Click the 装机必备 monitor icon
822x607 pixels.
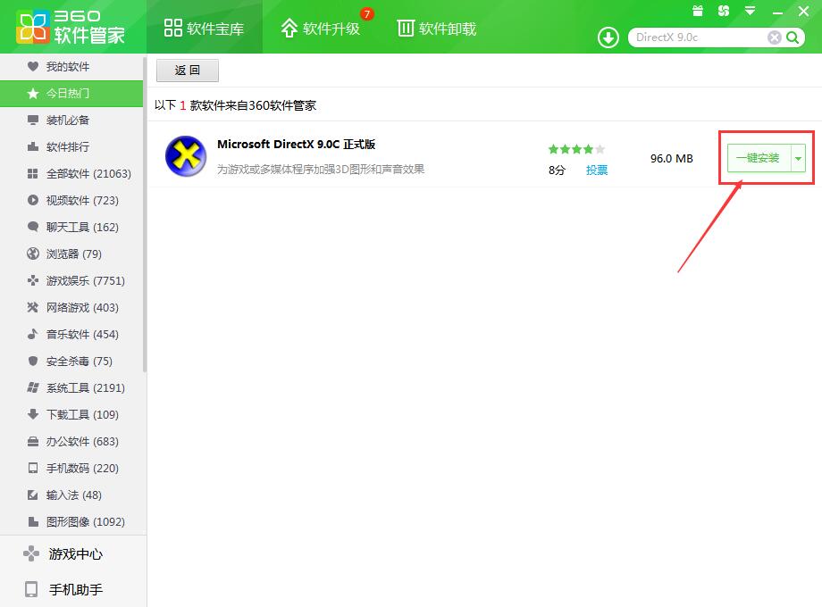pos(33,121)
